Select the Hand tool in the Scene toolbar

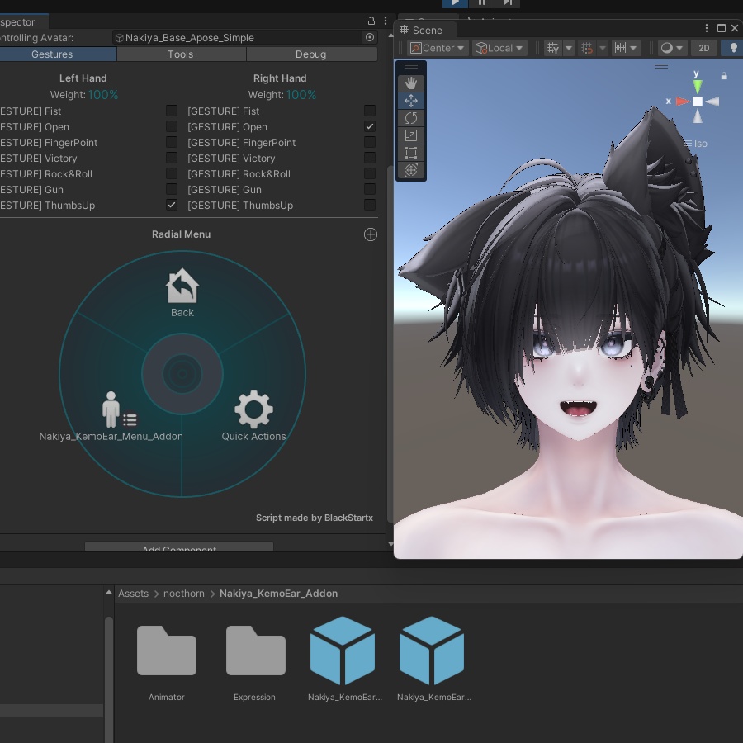[411, 83]
